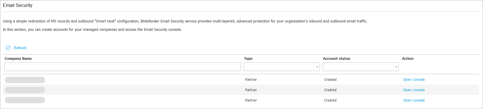
Task: Open console for the second company row
Action: [x=414, y=90]
